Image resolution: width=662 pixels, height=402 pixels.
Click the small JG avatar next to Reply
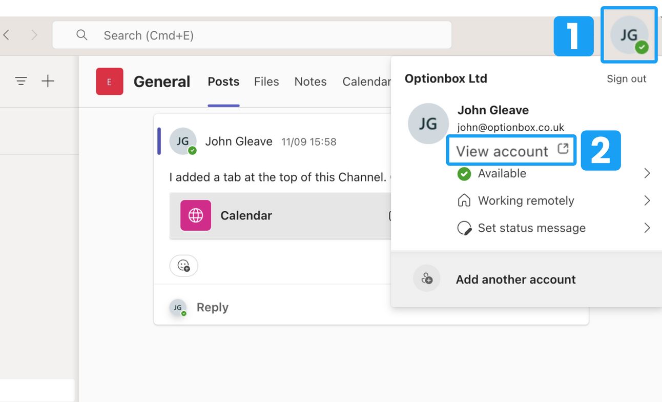178,308
